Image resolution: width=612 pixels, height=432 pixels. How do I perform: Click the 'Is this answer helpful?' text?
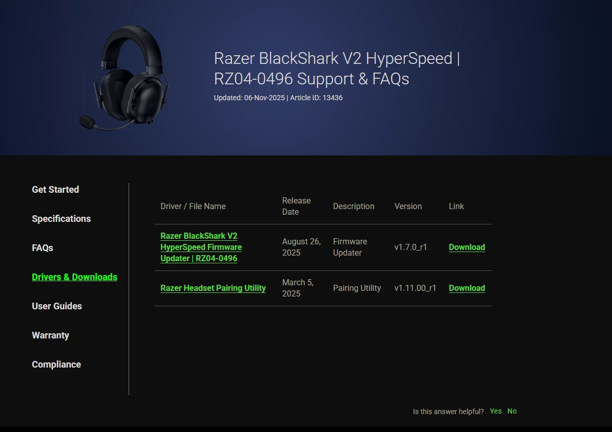click(x=449, y=412)
